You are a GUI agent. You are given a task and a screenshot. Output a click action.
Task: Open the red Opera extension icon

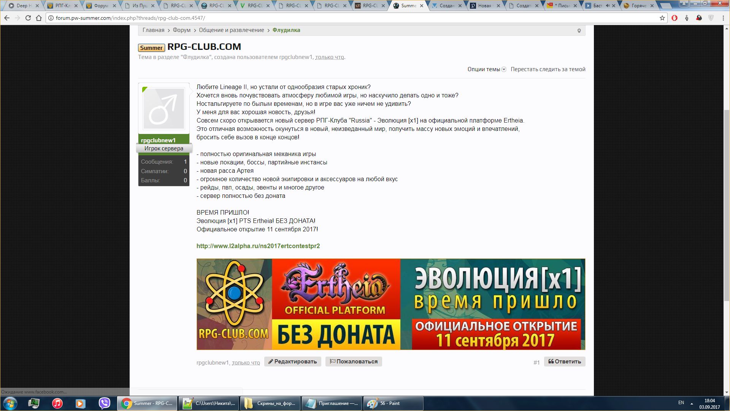pyautogui.click(x=674, y=18)
